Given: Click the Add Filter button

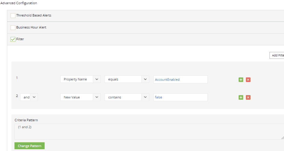Looking at the screenshot, I should tap(277, 56).
